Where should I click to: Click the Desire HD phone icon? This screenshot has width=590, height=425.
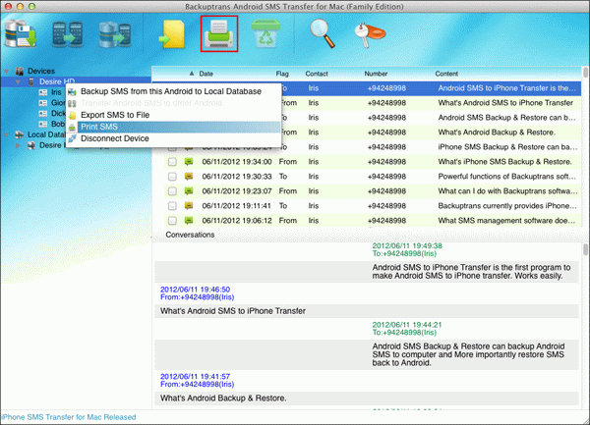(x=31, y=81)
